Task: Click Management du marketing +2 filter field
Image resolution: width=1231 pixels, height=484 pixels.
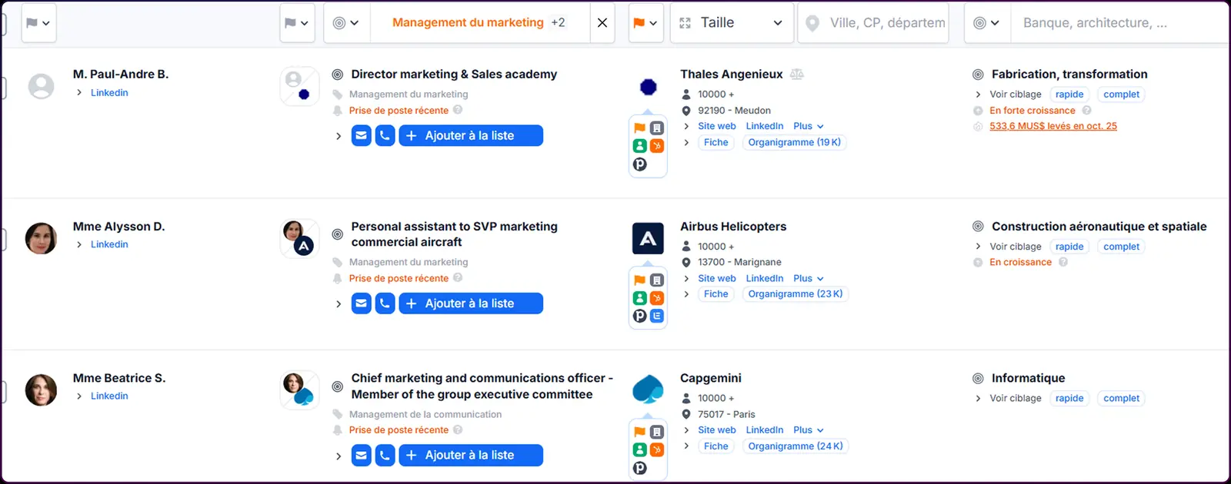Action: click(x=479, y=23)
